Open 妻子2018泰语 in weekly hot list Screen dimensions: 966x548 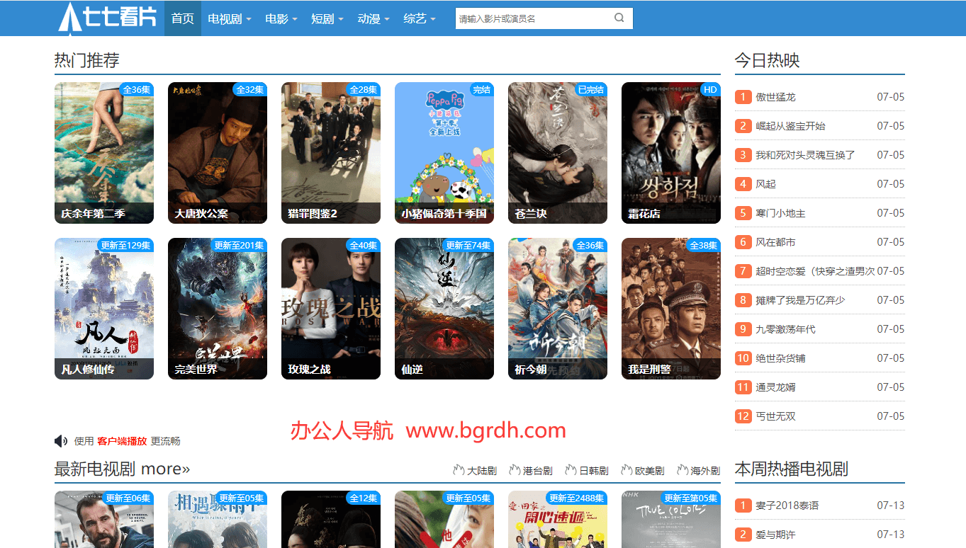point(787,506)
